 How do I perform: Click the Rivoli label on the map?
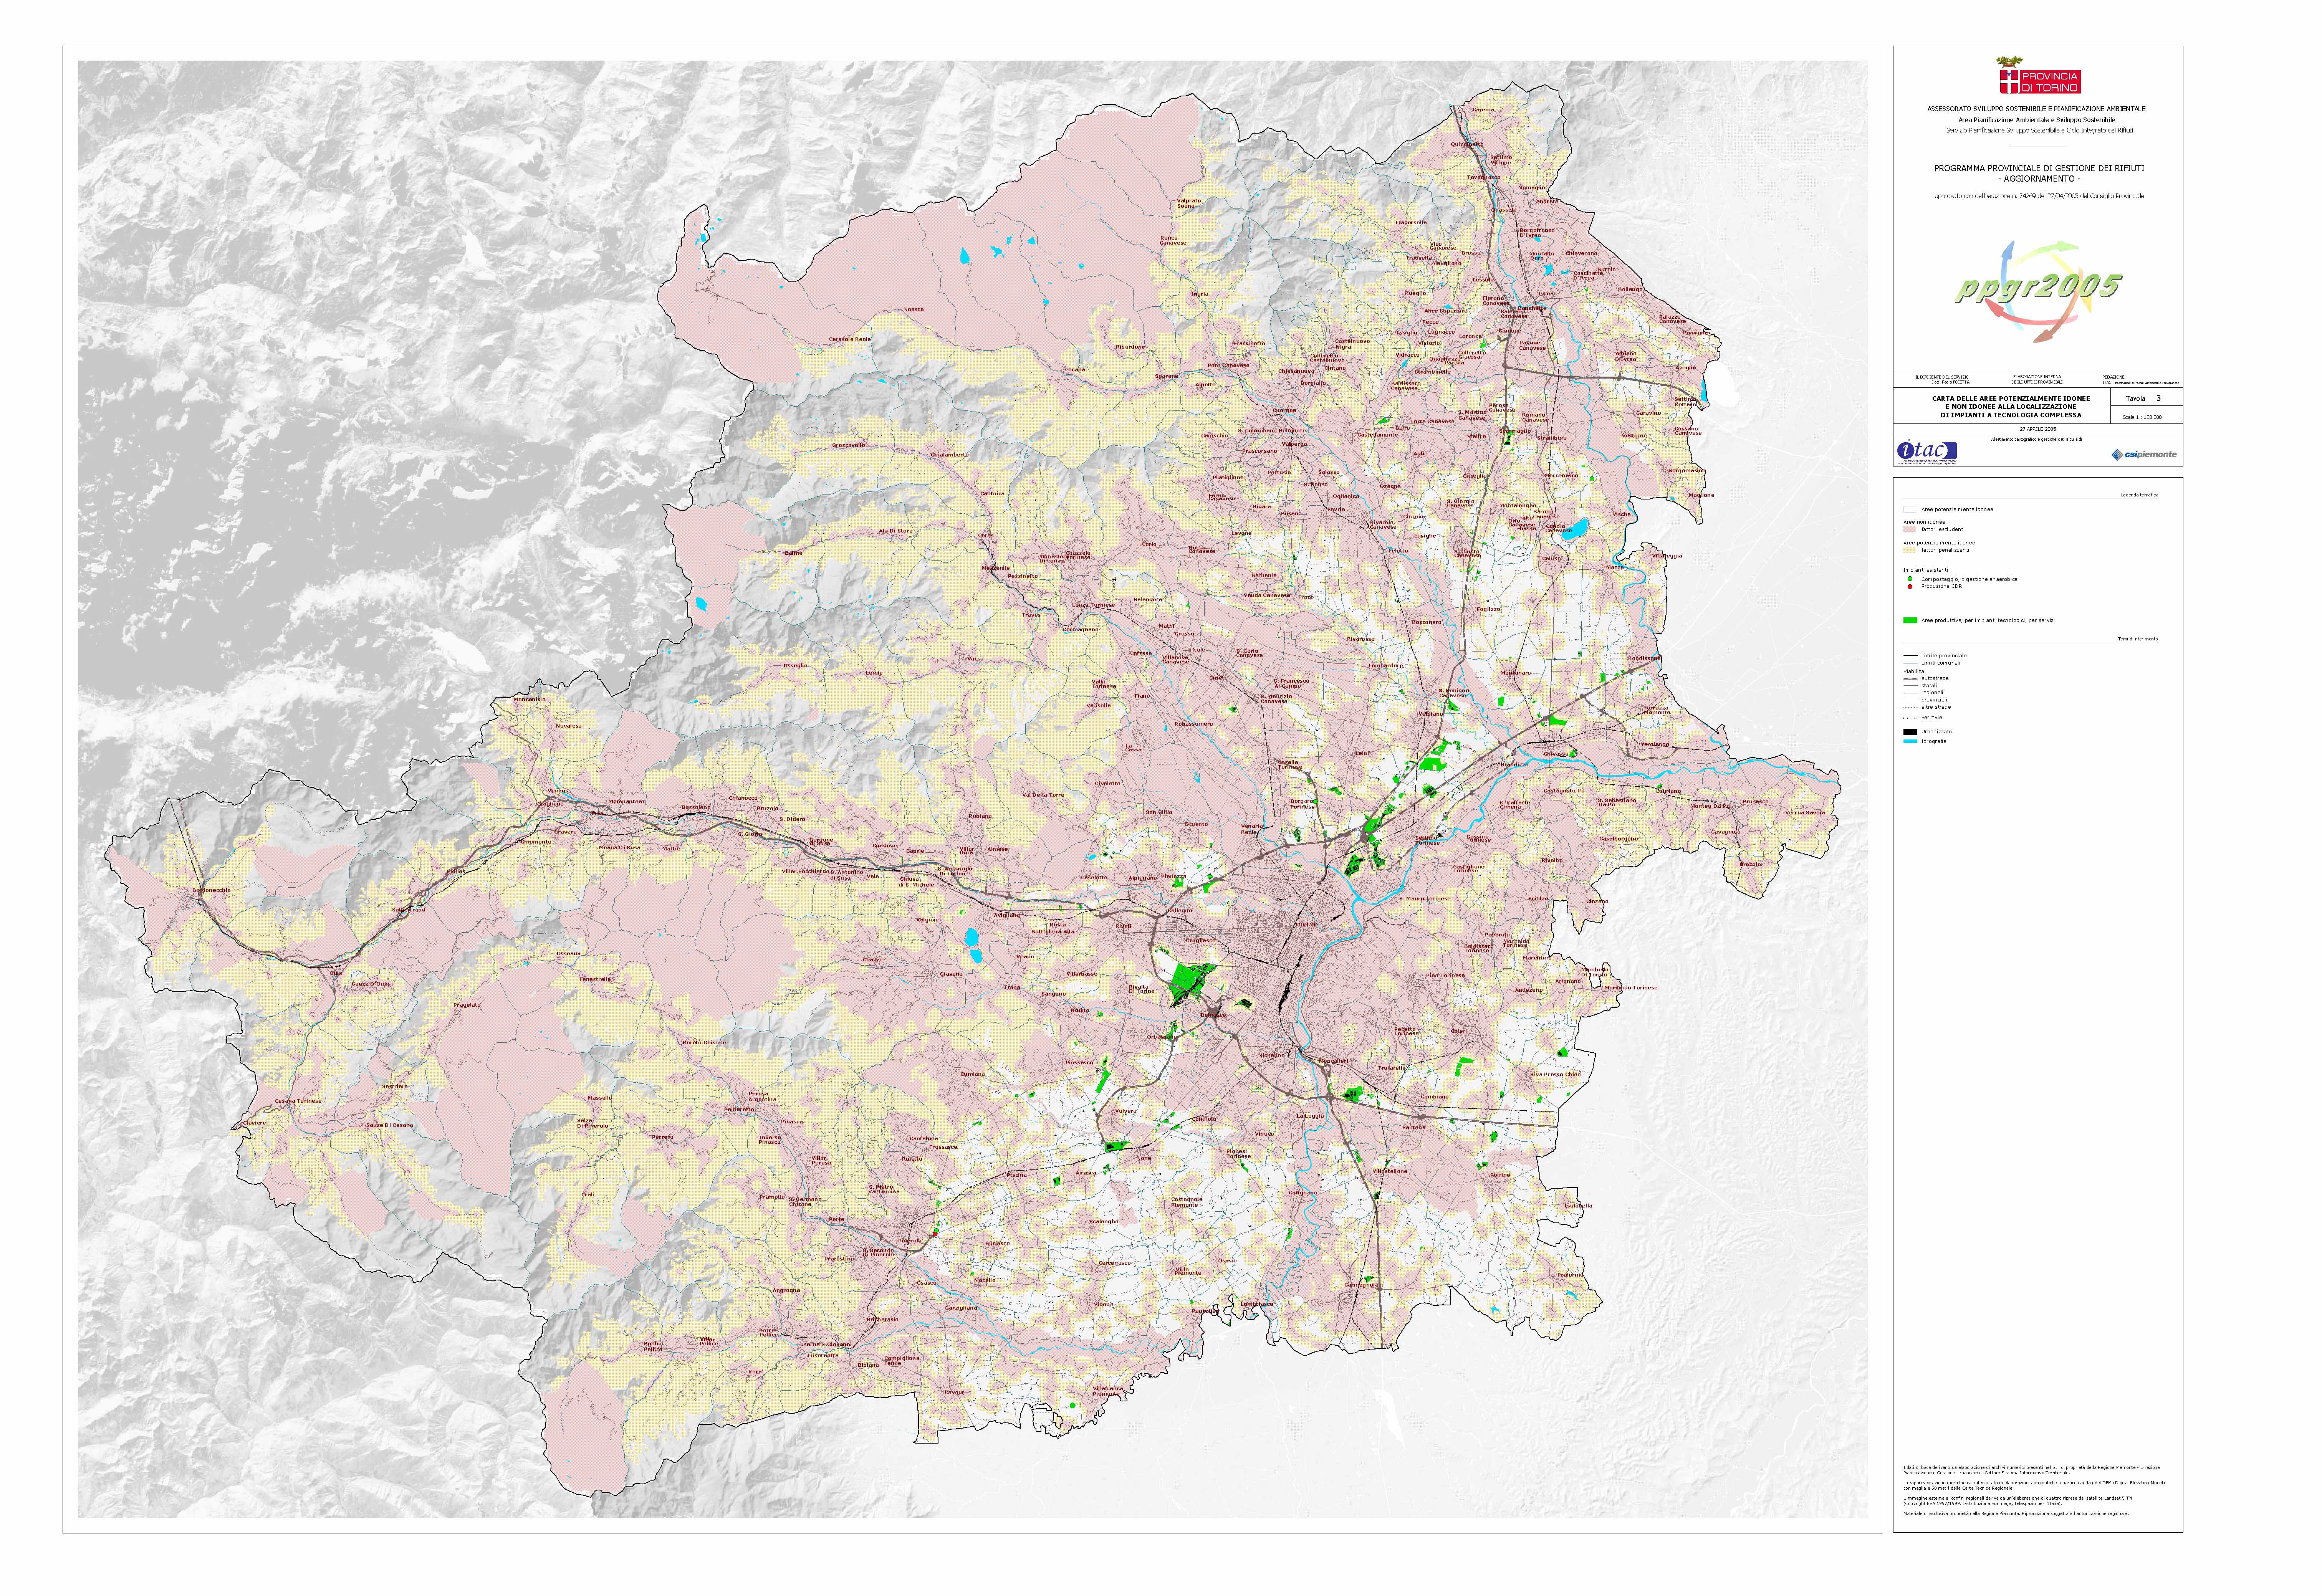[x=1123, y=926]
